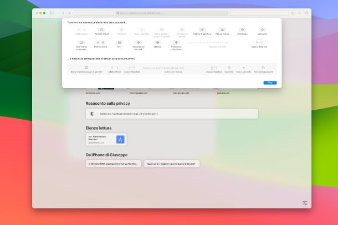Image resolution: width=338 pixels, height=225 pixels.
Task: Choose the Panoramica pannelli item in the top row of the sheet
Action: click(182, 33)
